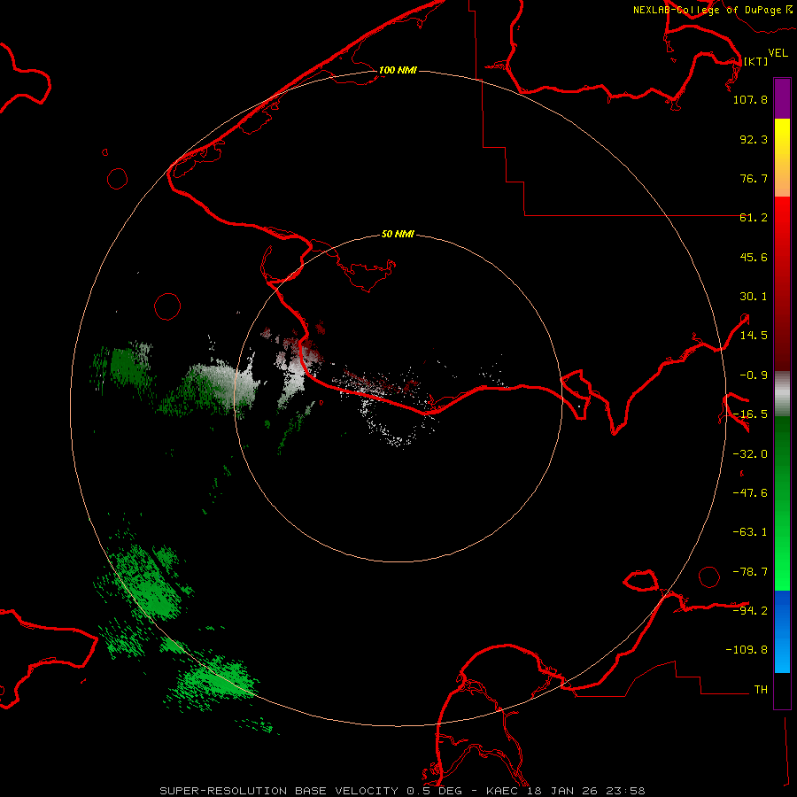The width and height of the screenshot is (797, 797).
Task: Click the -16.5 value on velocity scale
Action: (x=750, y=414)
